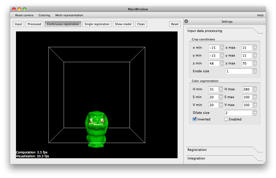This screenshot has height=178, width=276.
Task: Click the Settings panel title bar
Action: click(x=225, y=22)
